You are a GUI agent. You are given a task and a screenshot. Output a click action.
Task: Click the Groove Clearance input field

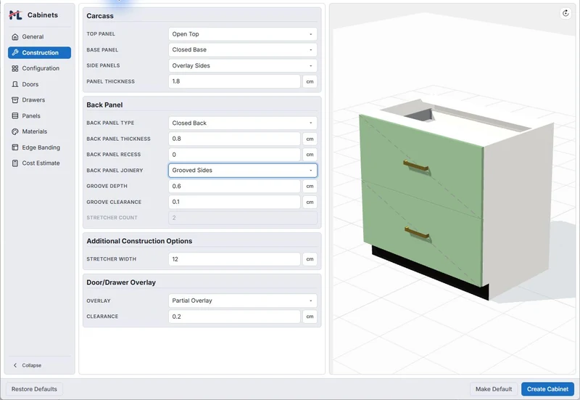234,202
